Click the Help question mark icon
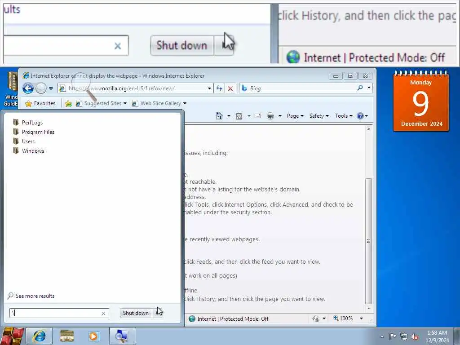The width and height of the screenshot is (460, 345). pyautogui.click(x=360, y=116)
